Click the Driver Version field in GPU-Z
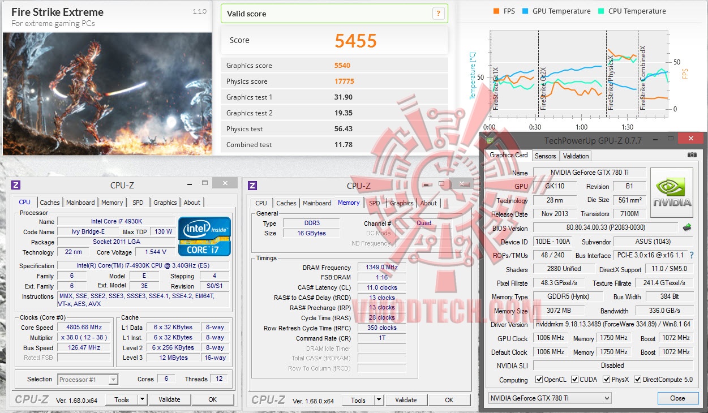 tap(613, 324)
